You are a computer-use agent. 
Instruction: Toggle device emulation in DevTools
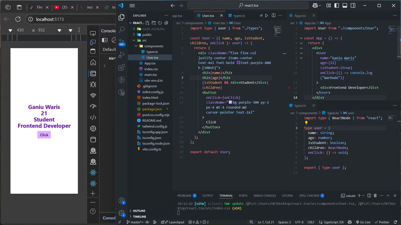point(93,42)
